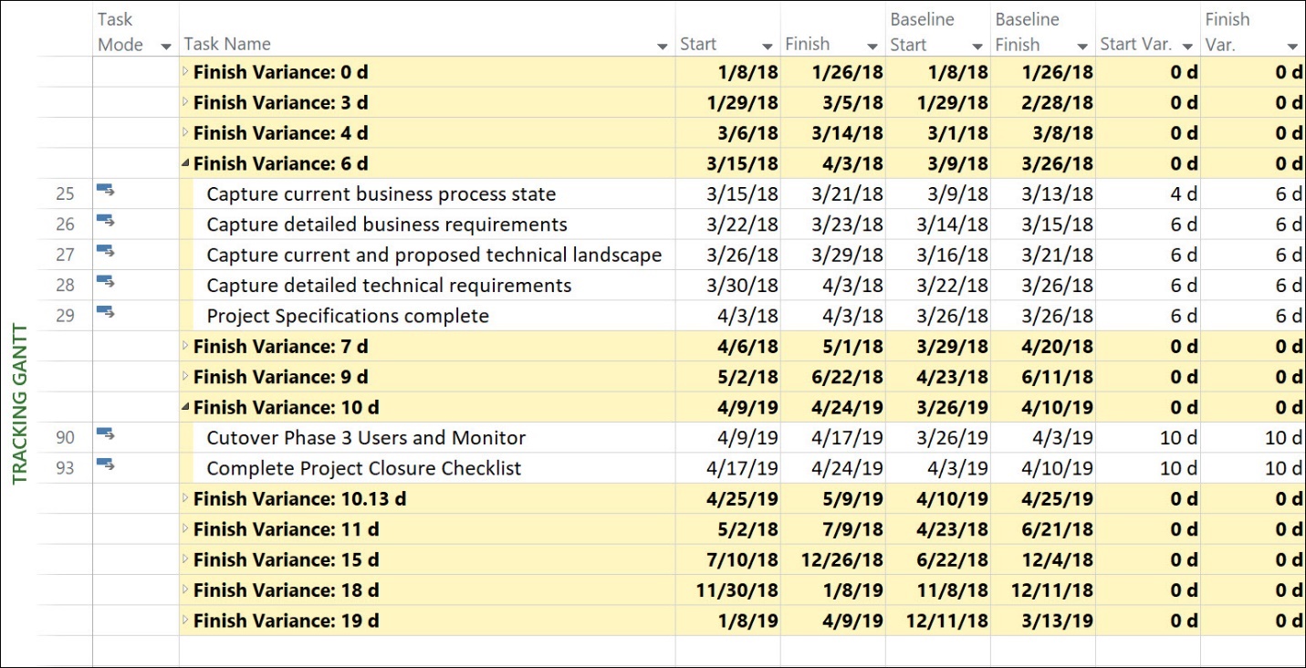The image size is (1306, 668).
Task: Select 'Capture current and proposed technical landscape' task
Action: point(434,255)
